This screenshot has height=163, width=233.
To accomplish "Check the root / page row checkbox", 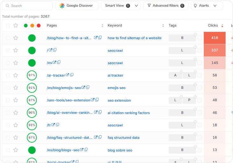I will (8, 51).
